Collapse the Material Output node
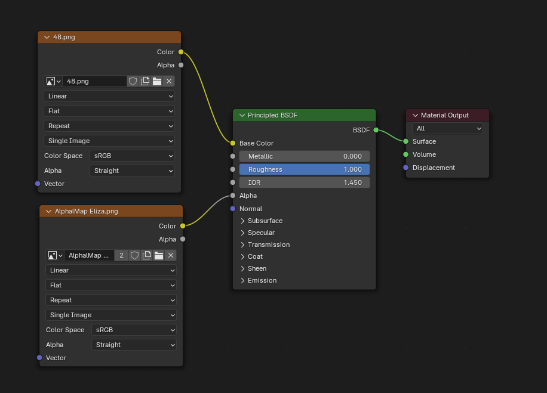The width and height of the screenshot is (547, 393). click(415, 115)
